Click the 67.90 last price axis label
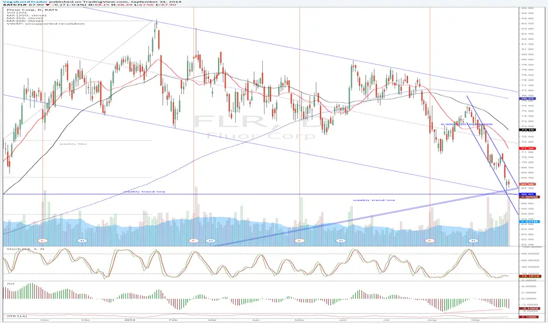The width and height of the screenshot is (548, 323). click(528, 184)
